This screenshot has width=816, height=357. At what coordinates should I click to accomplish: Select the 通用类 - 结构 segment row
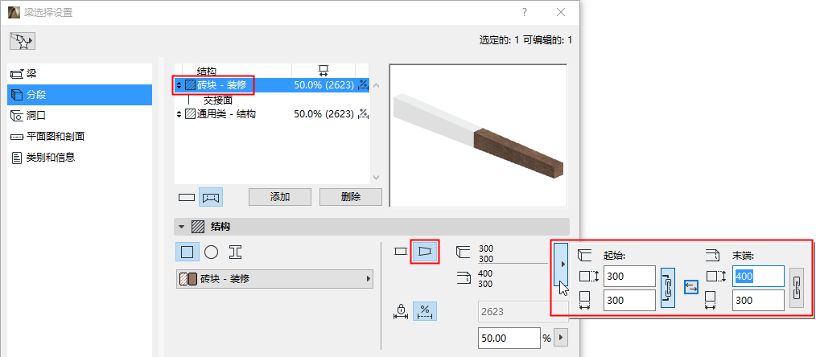click(272, 114)
